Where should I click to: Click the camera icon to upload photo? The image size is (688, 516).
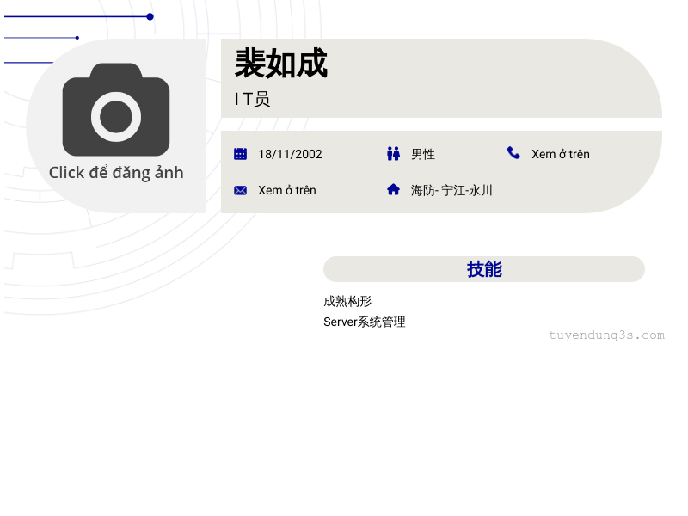116,110
